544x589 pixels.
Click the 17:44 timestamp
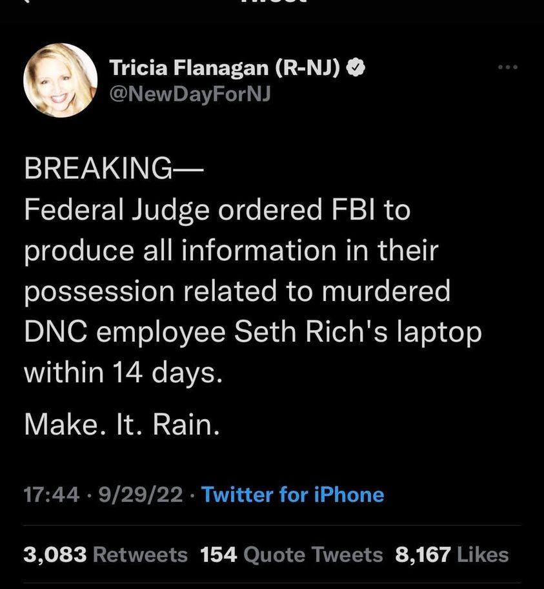(52, 495)
